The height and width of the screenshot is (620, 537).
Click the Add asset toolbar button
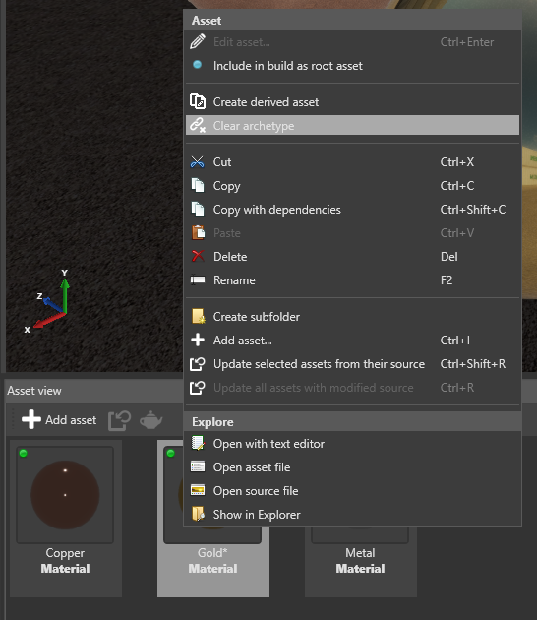(x=59, y=419)
